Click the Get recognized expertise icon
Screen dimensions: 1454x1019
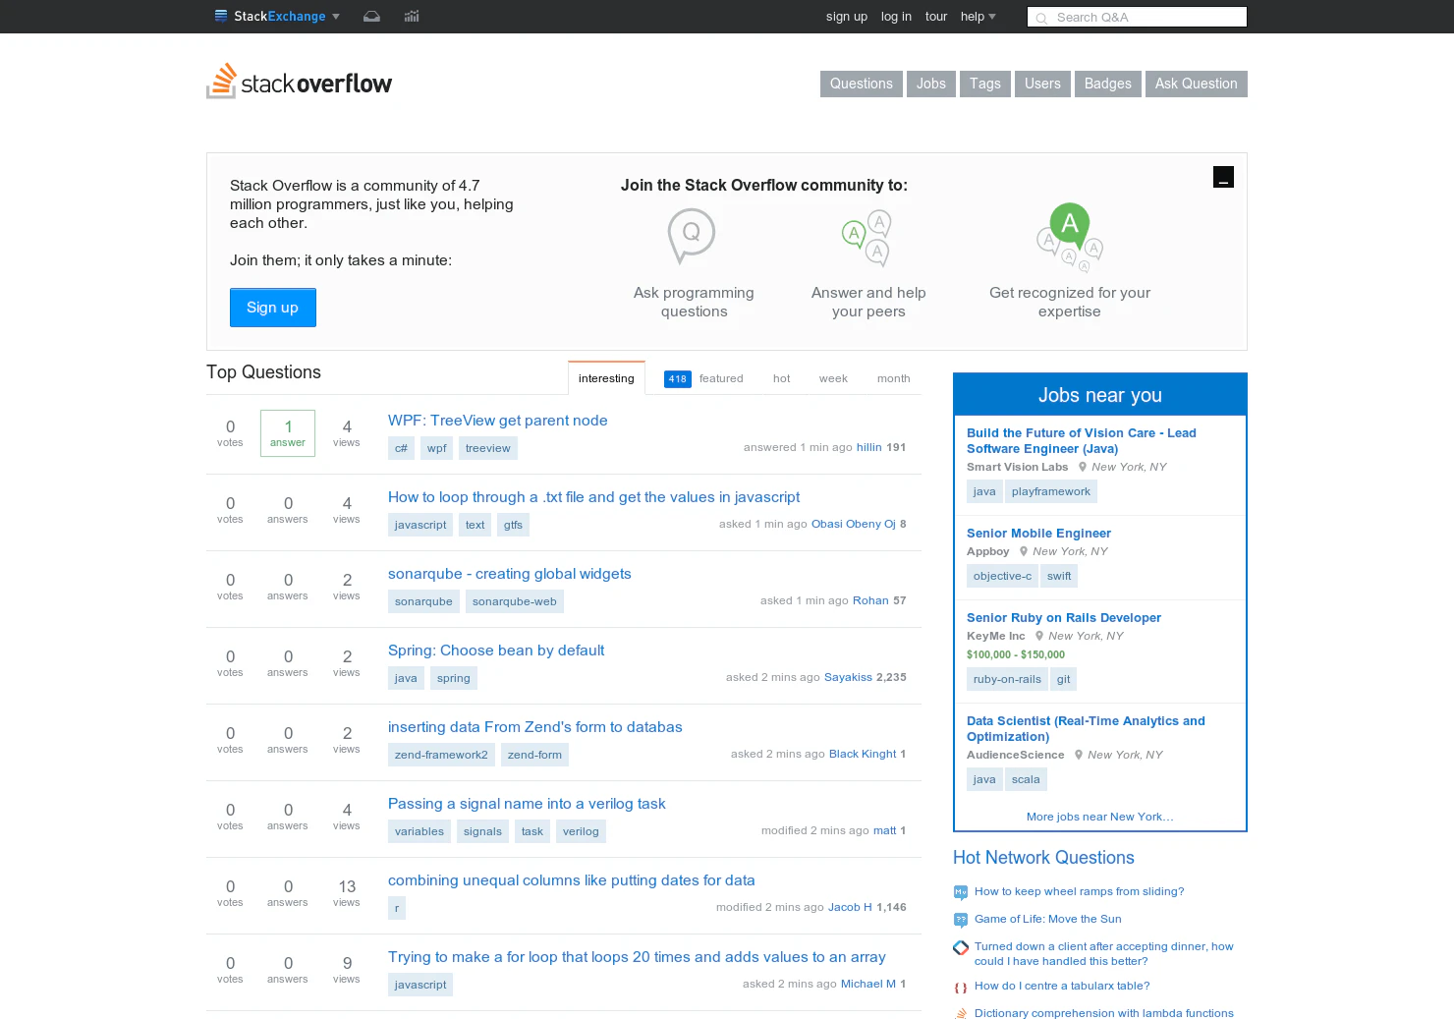point(1070,237)
